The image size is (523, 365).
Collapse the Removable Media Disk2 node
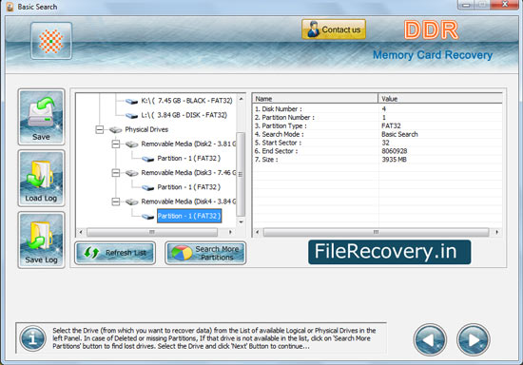pyautogui.click(x=116, y=144)
